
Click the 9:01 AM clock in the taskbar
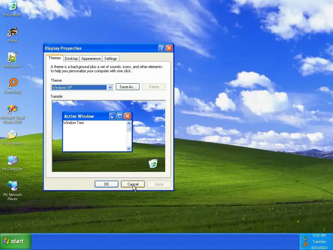click(319, 235)
